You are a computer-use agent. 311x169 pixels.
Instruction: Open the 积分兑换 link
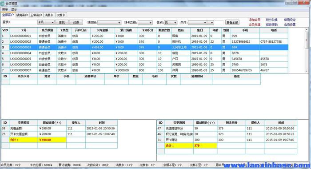point(272,20)
